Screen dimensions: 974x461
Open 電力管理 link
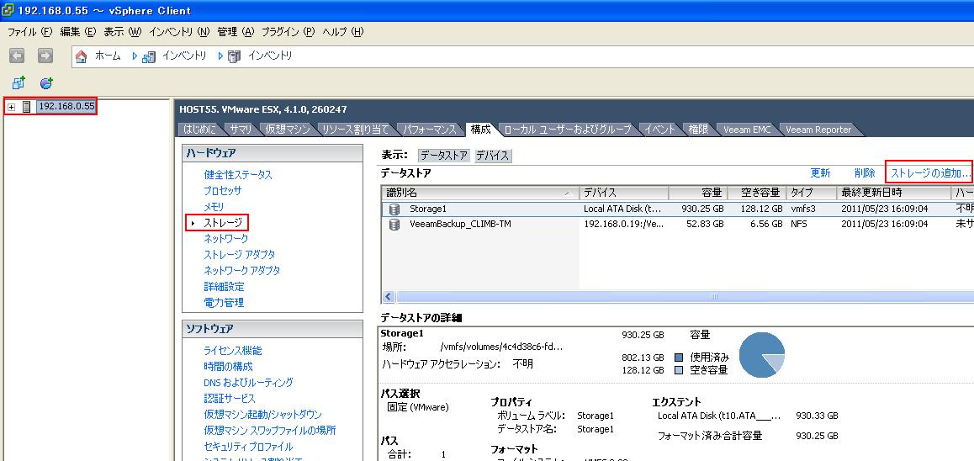coord(224,303)
